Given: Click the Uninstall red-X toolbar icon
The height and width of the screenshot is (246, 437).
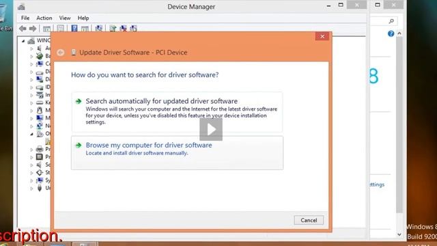Looking at the screenshot, I should (x=123, y=29).
